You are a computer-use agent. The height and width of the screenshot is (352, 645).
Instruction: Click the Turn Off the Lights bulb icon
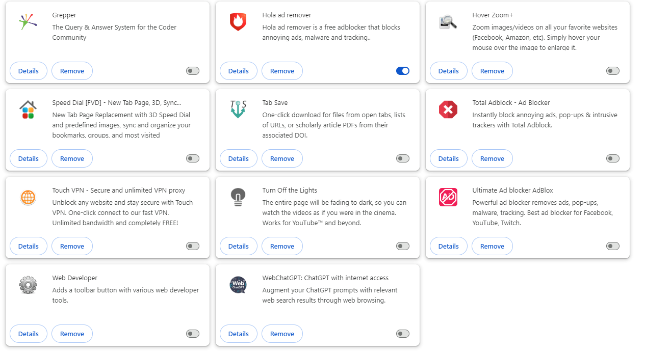(x=238, y=197)
